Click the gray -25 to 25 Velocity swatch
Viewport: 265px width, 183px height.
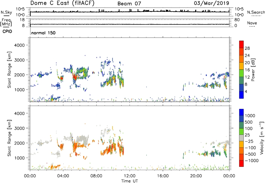pyautogui.click(x=241, y=138)
